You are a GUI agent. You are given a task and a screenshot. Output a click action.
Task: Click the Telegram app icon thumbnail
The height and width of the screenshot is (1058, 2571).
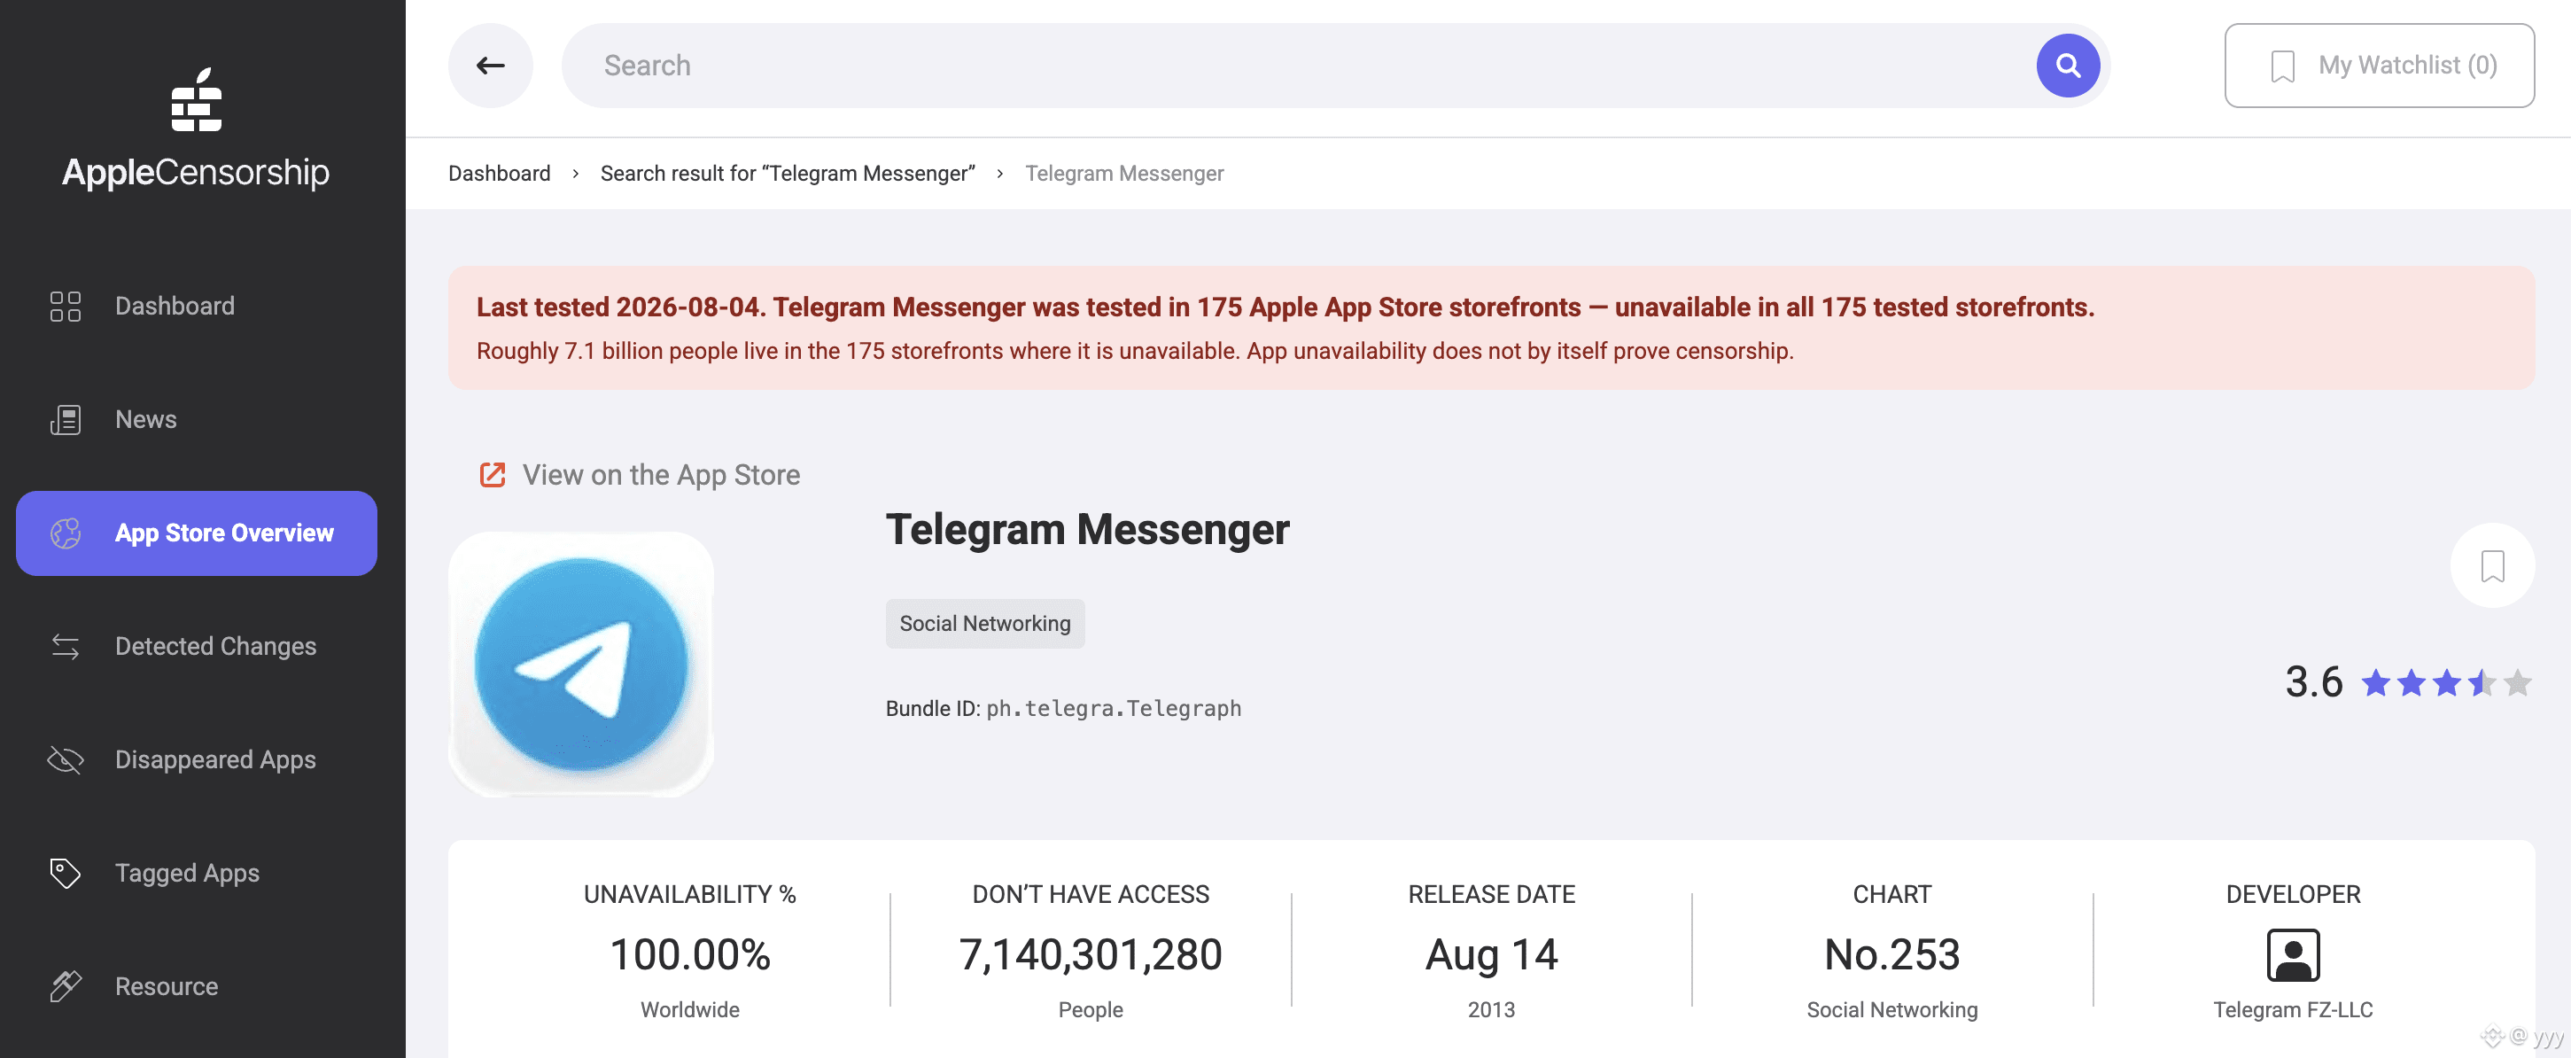click(x=581, y=664)
